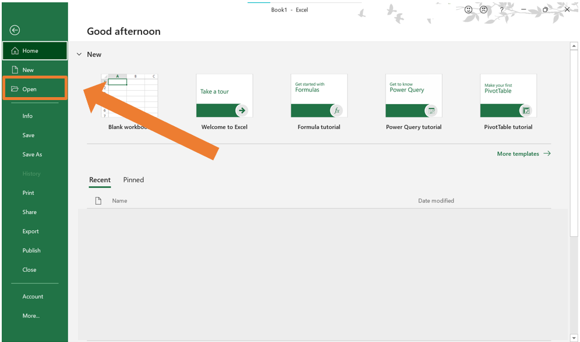Click the Open folder icon
Image resolution: width=580 pixels, height=342 pixels.
(15, 89)
